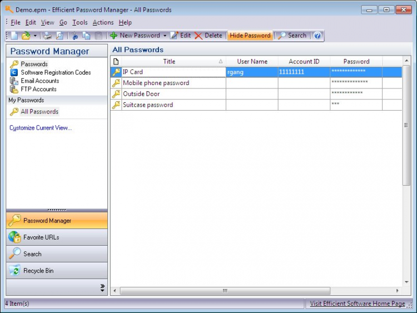Open the Favorite URLs navigation pane
417x313 pixels.
(57, 237)
